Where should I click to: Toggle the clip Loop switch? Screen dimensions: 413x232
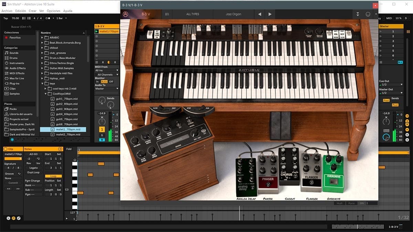pos(53,176)
